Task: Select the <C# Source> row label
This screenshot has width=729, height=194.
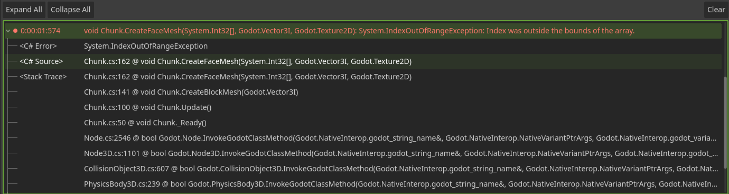Action: [41, 62]
